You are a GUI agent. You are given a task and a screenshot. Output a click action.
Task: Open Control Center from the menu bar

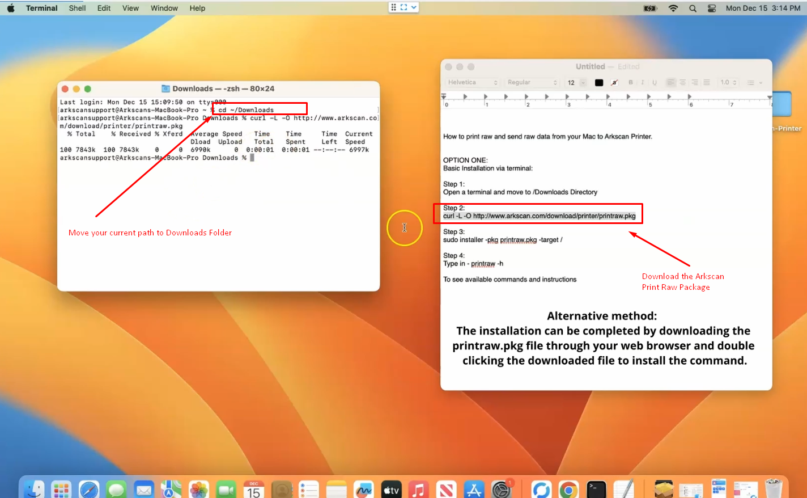click(x=712, y=8)
